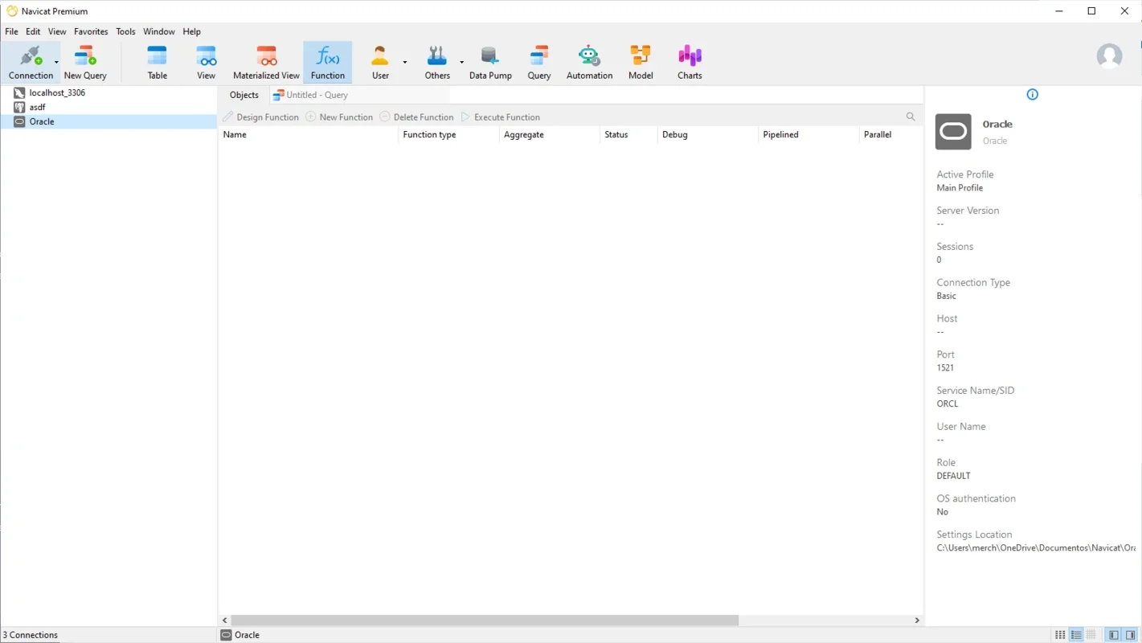Open the Help menu
Image resolution: width=1142 pixels, height=643 pixels.
191,31
